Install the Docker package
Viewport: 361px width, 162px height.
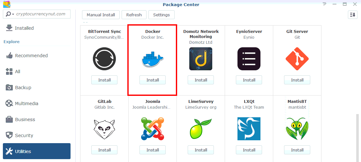coord(153,80)
